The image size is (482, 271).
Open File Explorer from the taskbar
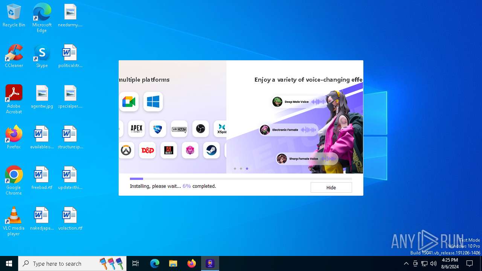173,263
